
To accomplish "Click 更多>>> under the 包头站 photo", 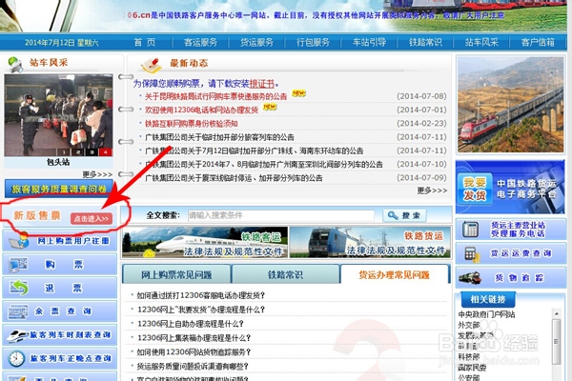I will coord(97,174).
